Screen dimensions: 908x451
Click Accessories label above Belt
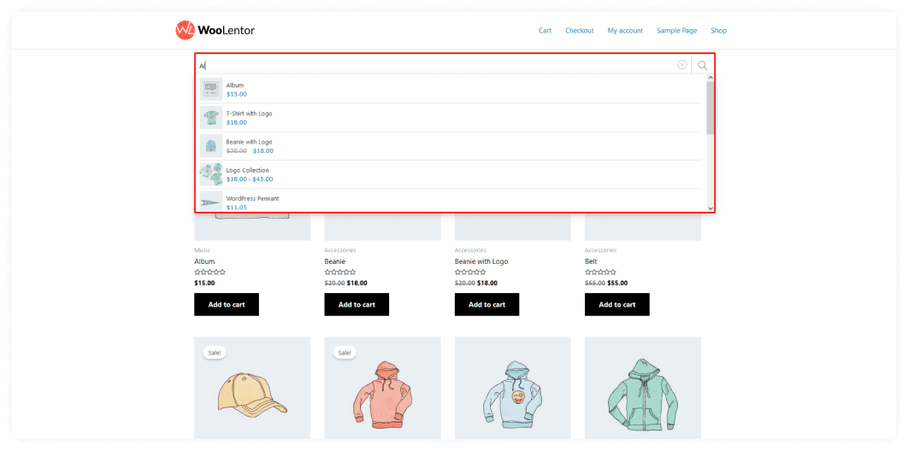click(x=600, y=250)
